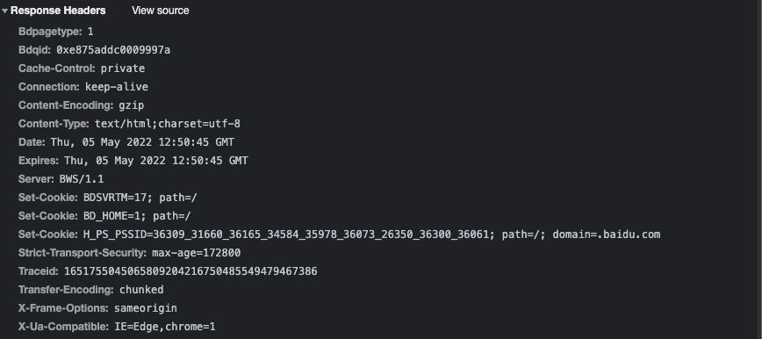Image resolution: width=762 pixels, height=339 pixels.
Task: Click the Date header timestamp value
Action: [x=142, y=142]
